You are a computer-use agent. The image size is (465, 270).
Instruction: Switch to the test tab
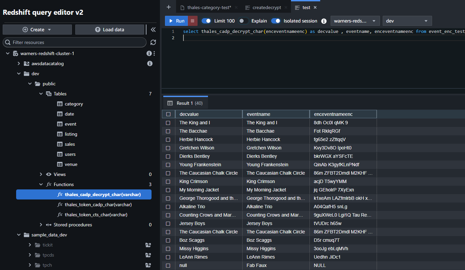click(306, 7)
